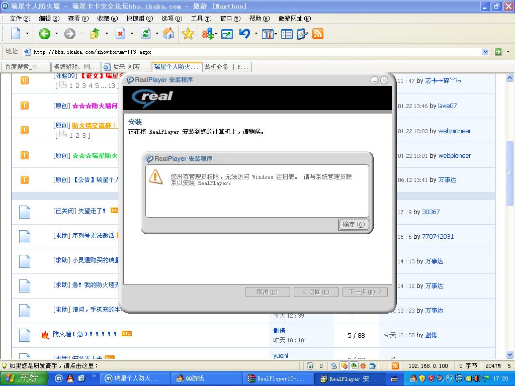Click the 开始 Start button
Viewport: 515px width, 386px height.
click(23, 378)
